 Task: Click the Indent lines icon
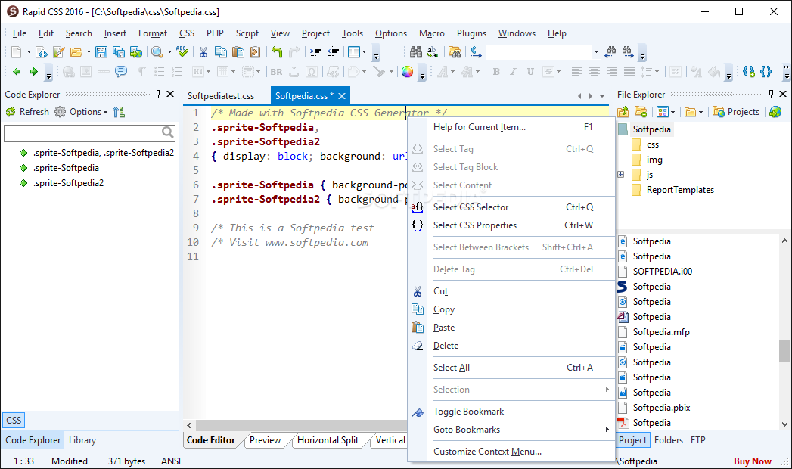click(x=315, y=52)
